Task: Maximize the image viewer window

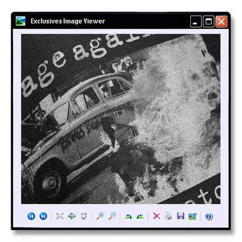Action: coord(209,22)
